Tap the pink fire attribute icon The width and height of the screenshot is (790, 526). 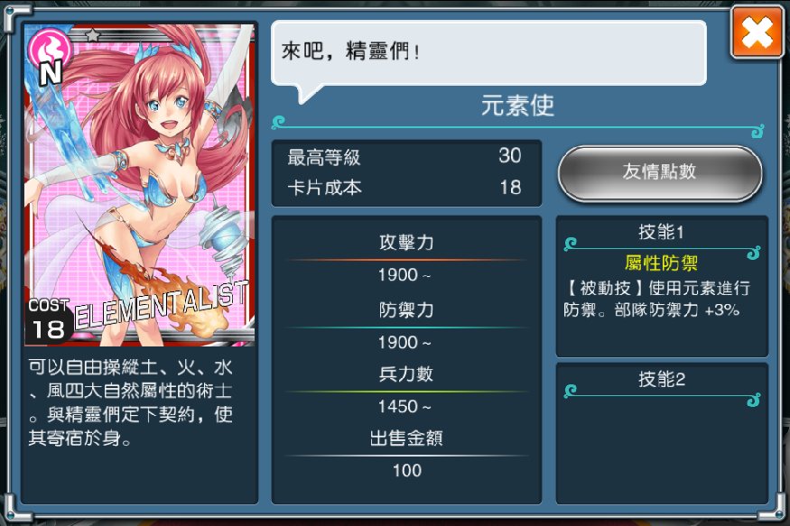point(50,49)
